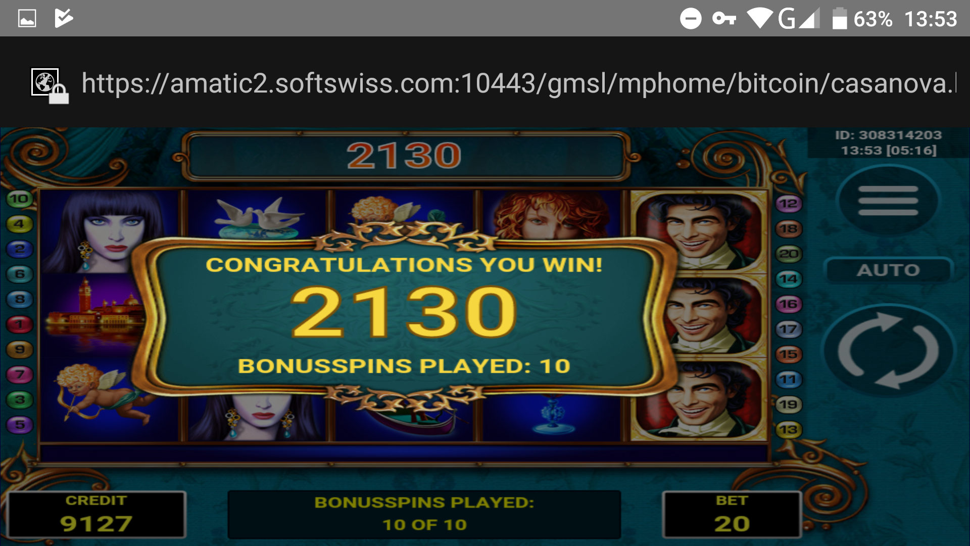This screenshot has height=546, width=970.
Task: Click the browser URL address bar
Action: click(x=518, y=83)
